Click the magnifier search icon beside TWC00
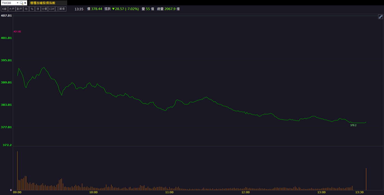 pos(21,3)
